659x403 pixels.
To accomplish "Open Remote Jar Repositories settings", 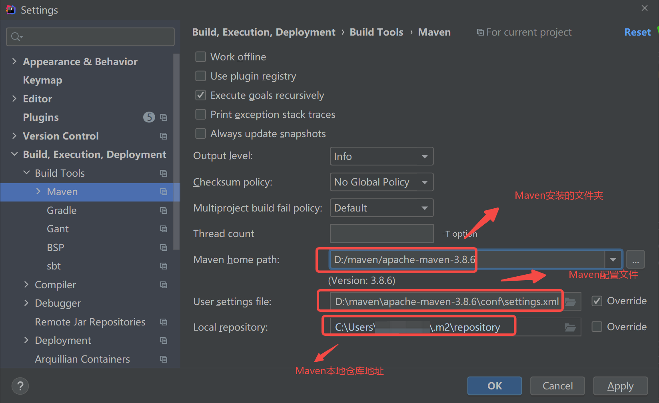I will [90, 322].
